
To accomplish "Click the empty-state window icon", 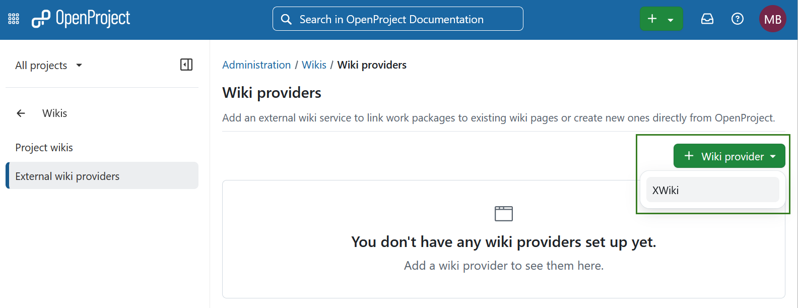I will point(504,214).
